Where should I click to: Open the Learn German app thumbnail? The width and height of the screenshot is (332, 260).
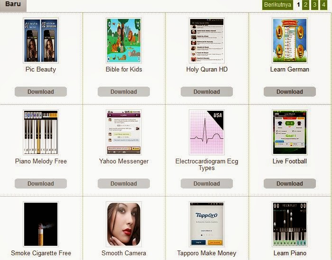[x=290, y=40]
